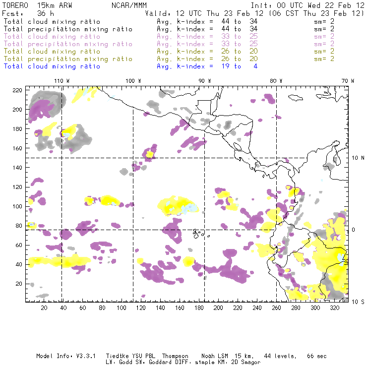Click the "Tiedtke" footer text

pos(118,356)
